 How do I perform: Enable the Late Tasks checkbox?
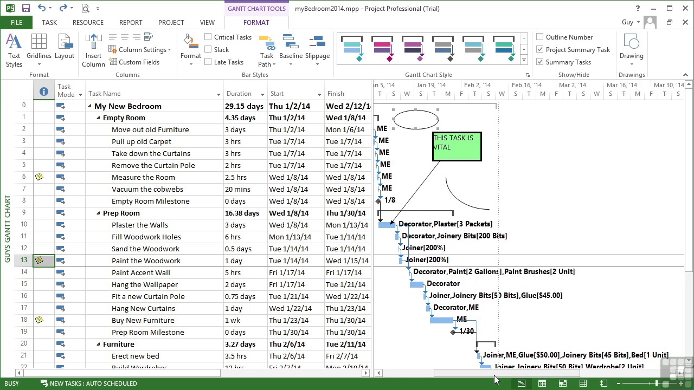(208, 62)
